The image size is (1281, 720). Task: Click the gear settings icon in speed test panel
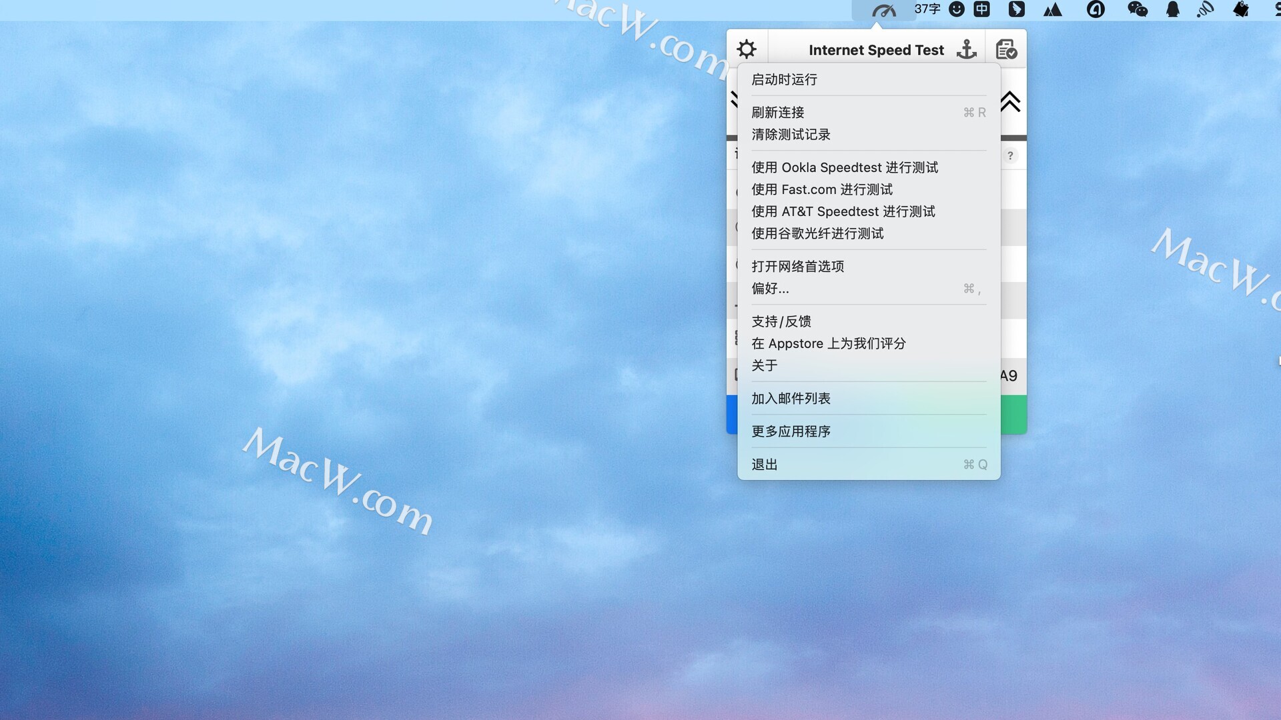click(747, 49)
